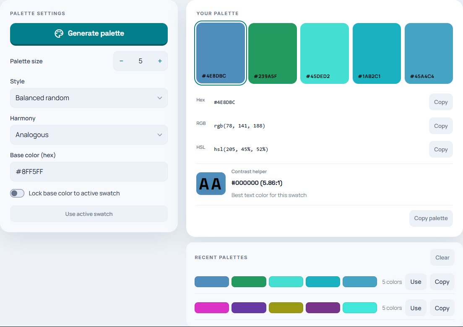The image size is (463, 327).
Task: Click the AA contrast preview badge
Action: pos(211,184)
